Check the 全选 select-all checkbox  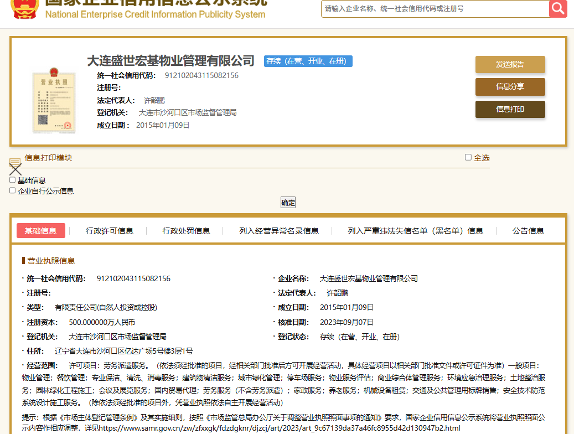click(x=468, y=158)
